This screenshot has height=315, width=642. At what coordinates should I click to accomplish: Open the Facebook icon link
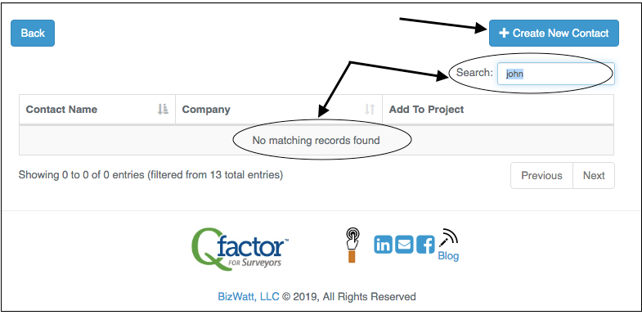pyautogui.click(x=425, y=245)
